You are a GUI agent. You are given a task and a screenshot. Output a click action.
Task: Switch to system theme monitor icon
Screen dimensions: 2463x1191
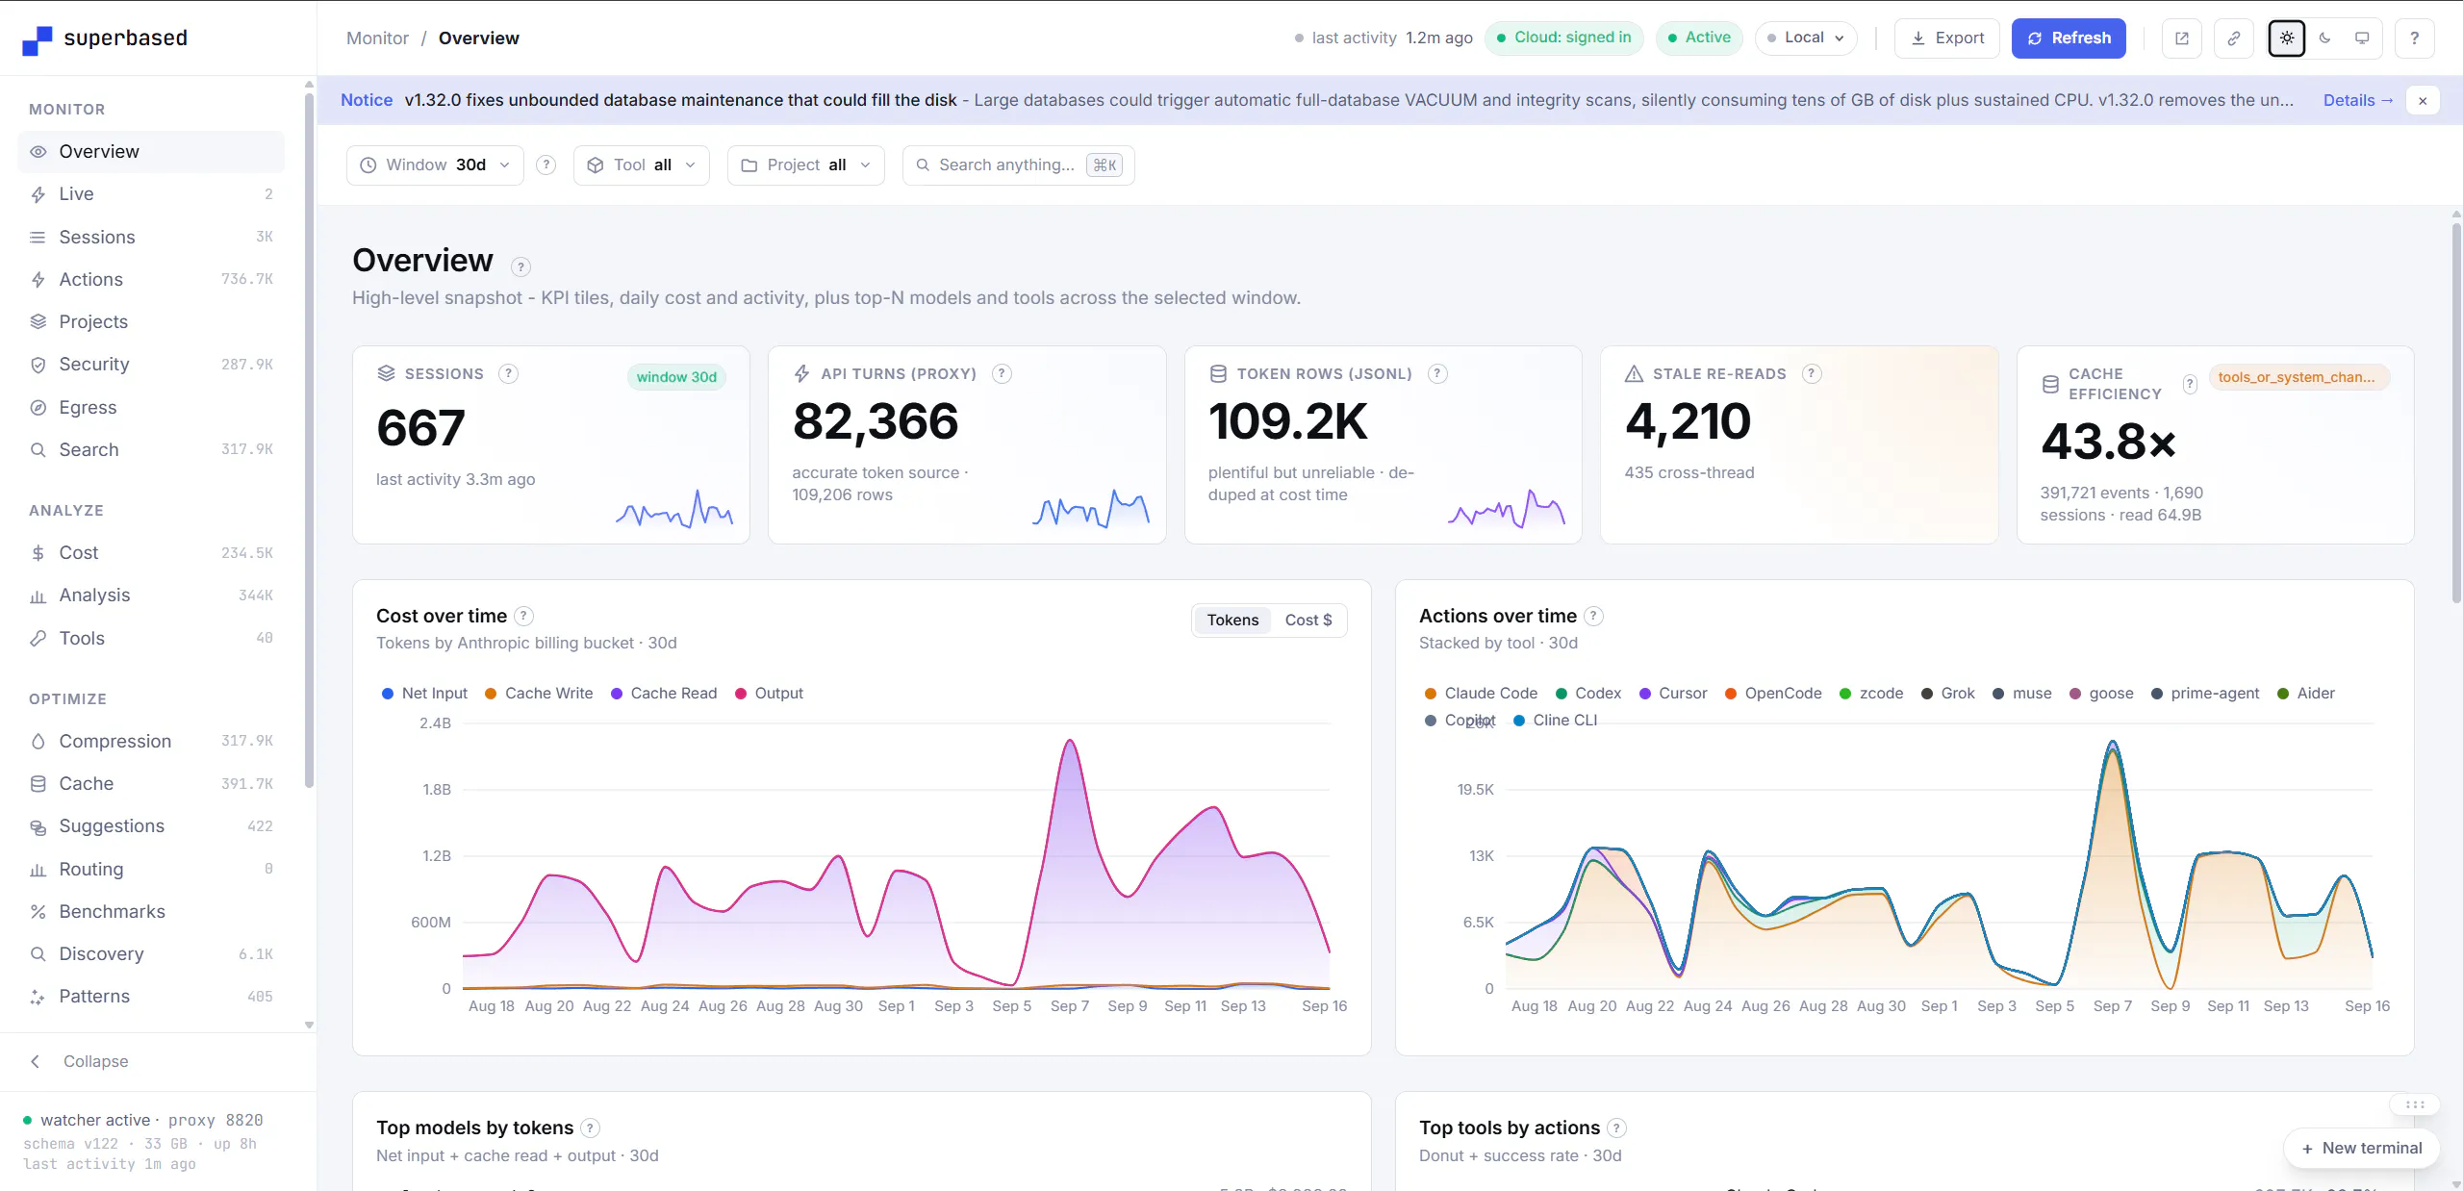coord(2362,38)
